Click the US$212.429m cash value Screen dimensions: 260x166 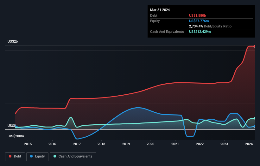click(x=200, y=32)
